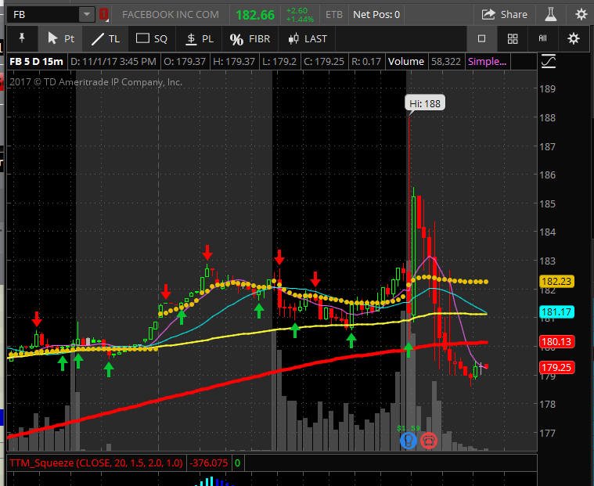Open the LAST candlestick style selector
594x486 pixels.
pos(307,38)
